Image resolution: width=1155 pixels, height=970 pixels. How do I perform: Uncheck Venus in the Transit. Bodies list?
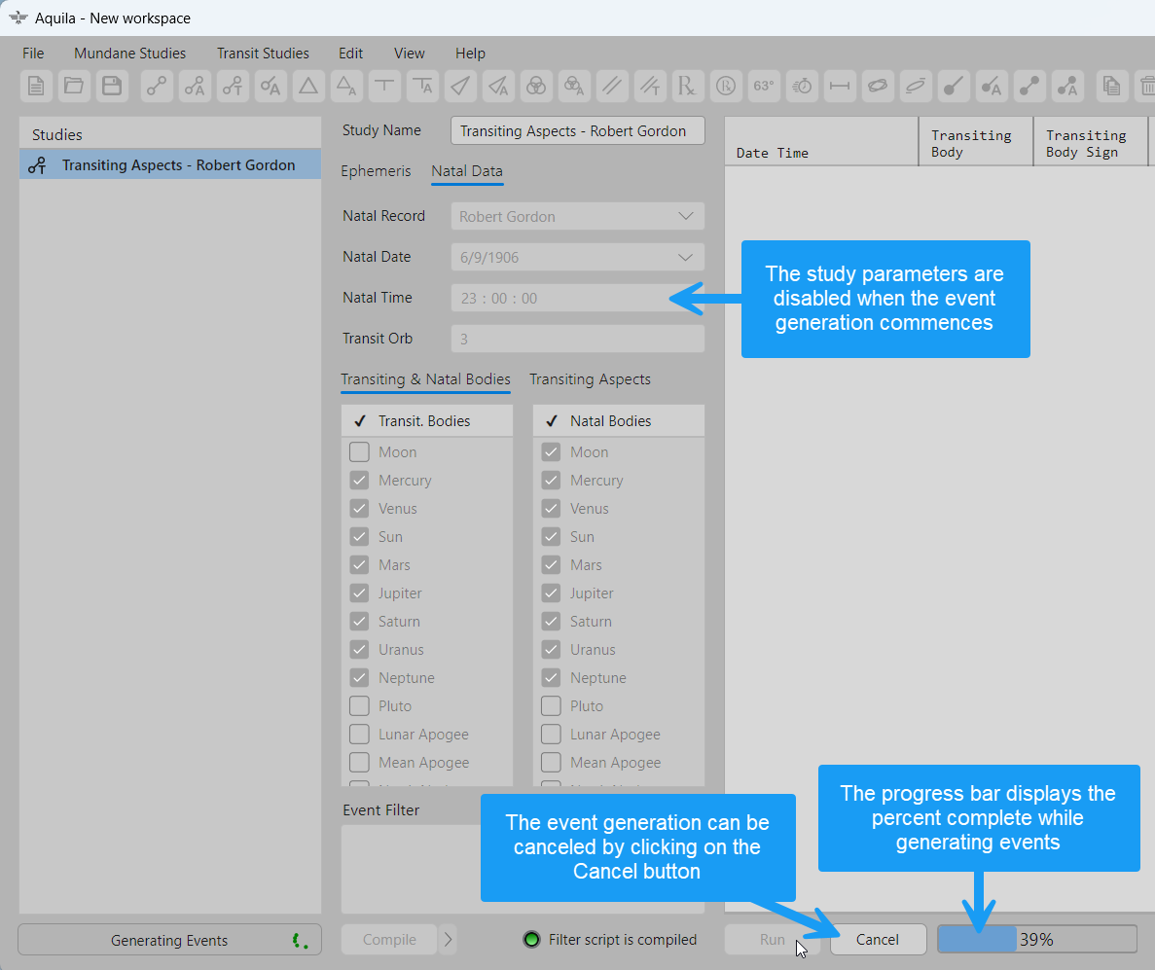tap(359, 508)
